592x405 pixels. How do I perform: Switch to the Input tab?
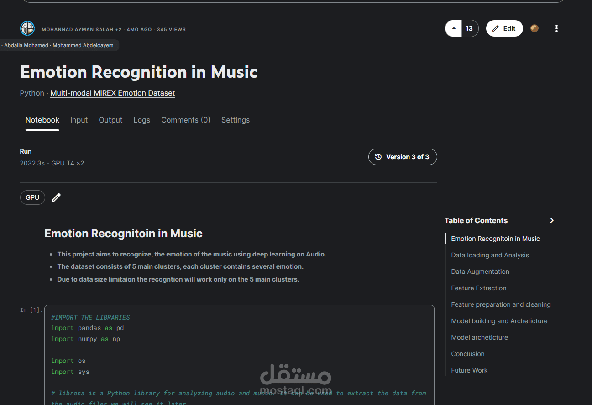[x=79, y=120]
